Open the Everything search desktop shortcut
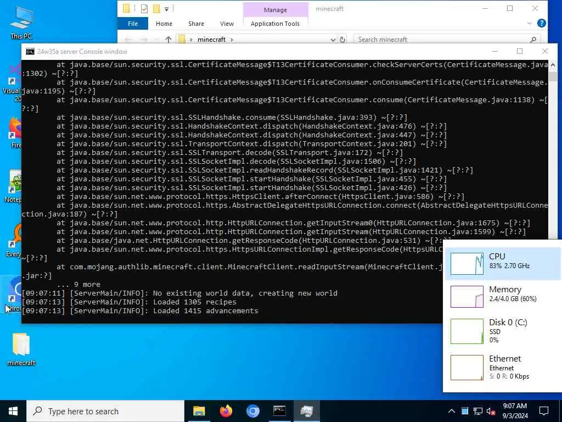The image size is (562, 422). click(14, 241)
